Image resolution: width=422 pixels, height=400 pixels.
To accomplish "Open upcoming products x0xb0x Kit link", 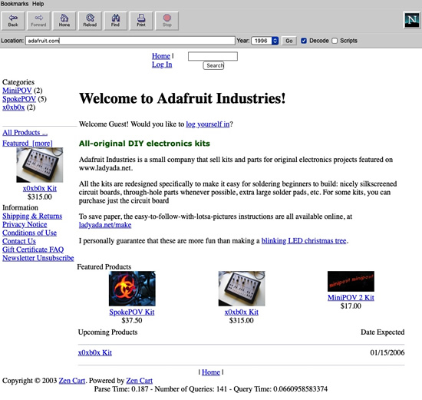I will coord(94,352).
